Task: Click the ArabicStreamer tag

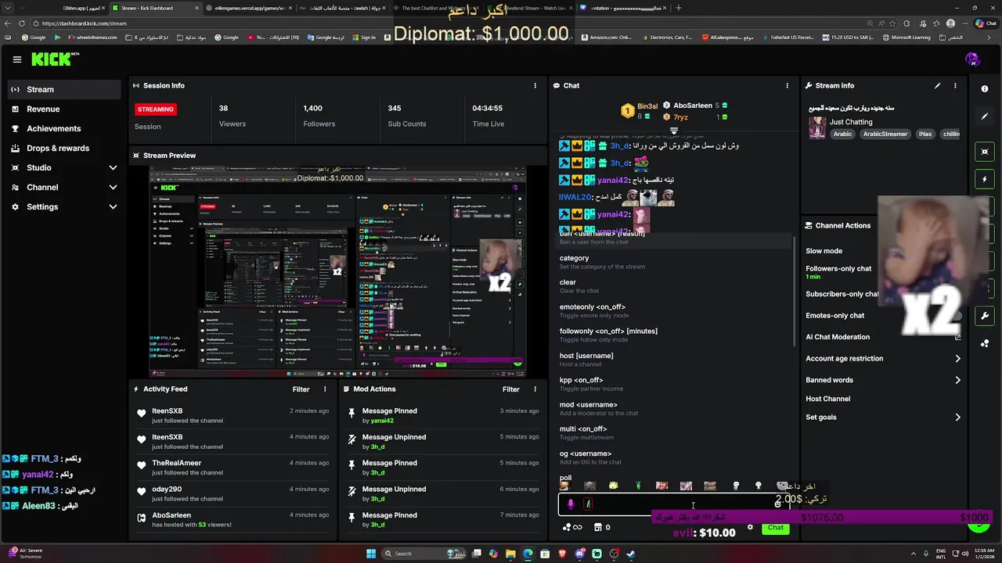Action: tap(885, 134)
